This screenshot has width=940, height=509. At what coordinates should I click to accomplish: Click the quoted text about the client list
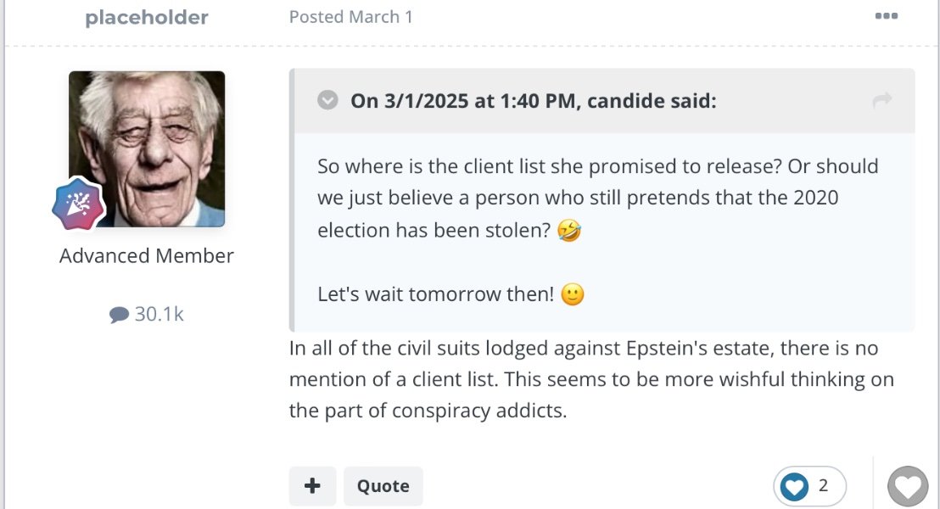[598, 198]
